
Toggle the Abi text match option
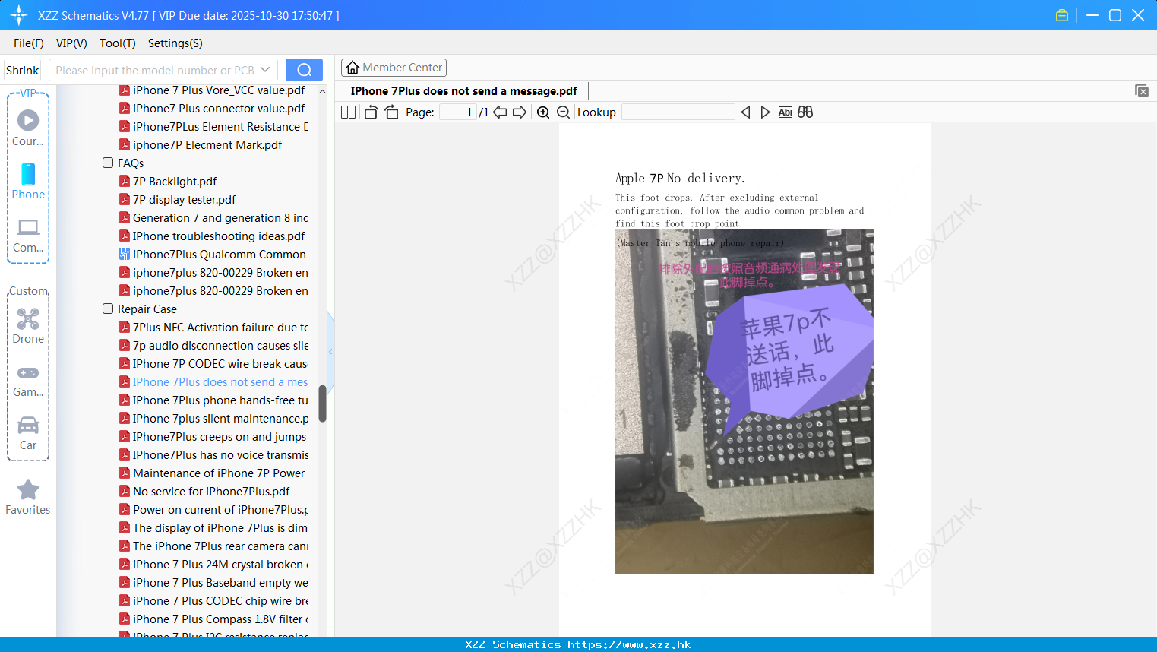(786, 112)
